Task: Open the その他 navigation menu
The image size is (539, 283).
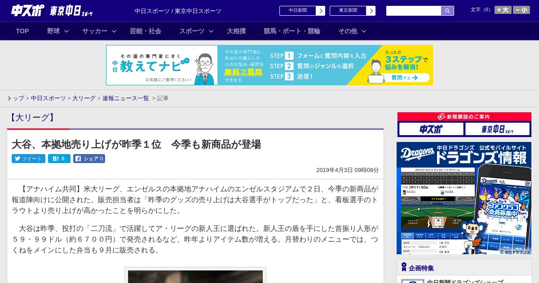Action: pos(348,31)
